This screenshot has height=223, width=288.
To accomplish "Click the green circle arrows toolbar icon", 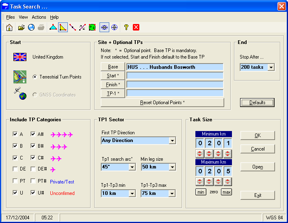I will click(92, 28).
